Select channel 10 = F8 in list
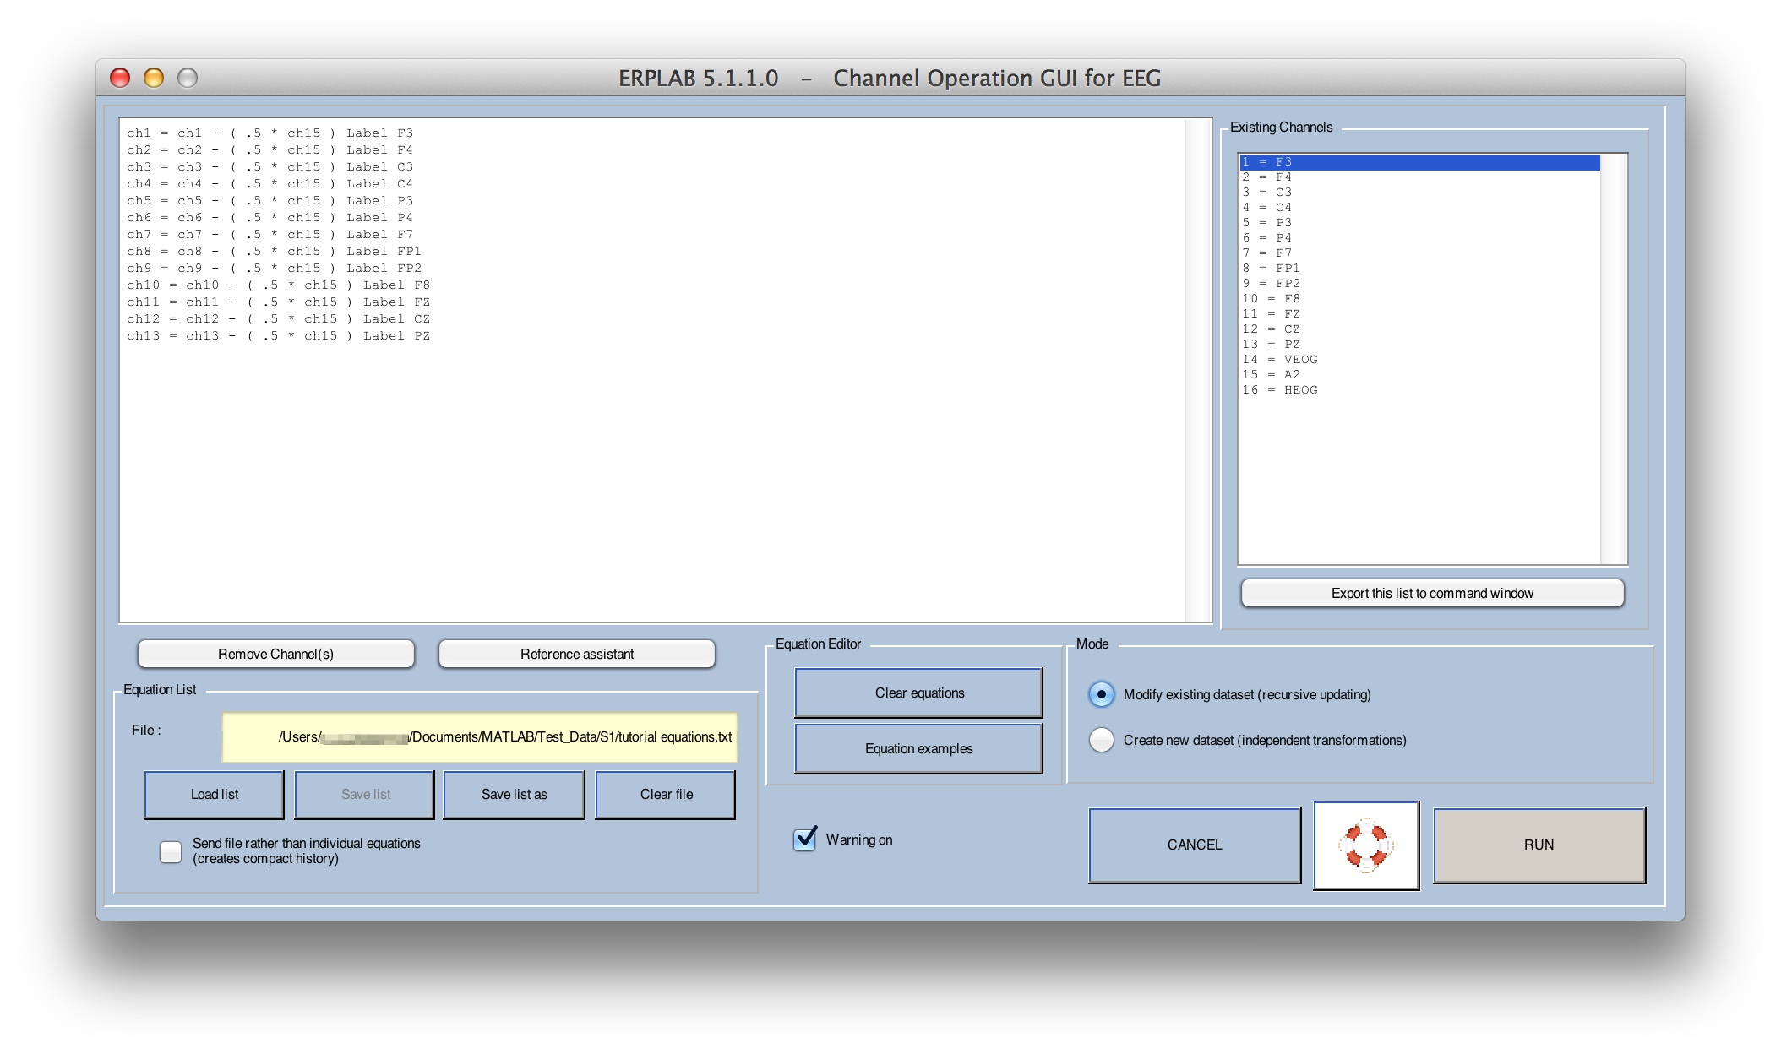Image resolution: width=1781 pixels, height=1054 pixels. coord(1419,299)
